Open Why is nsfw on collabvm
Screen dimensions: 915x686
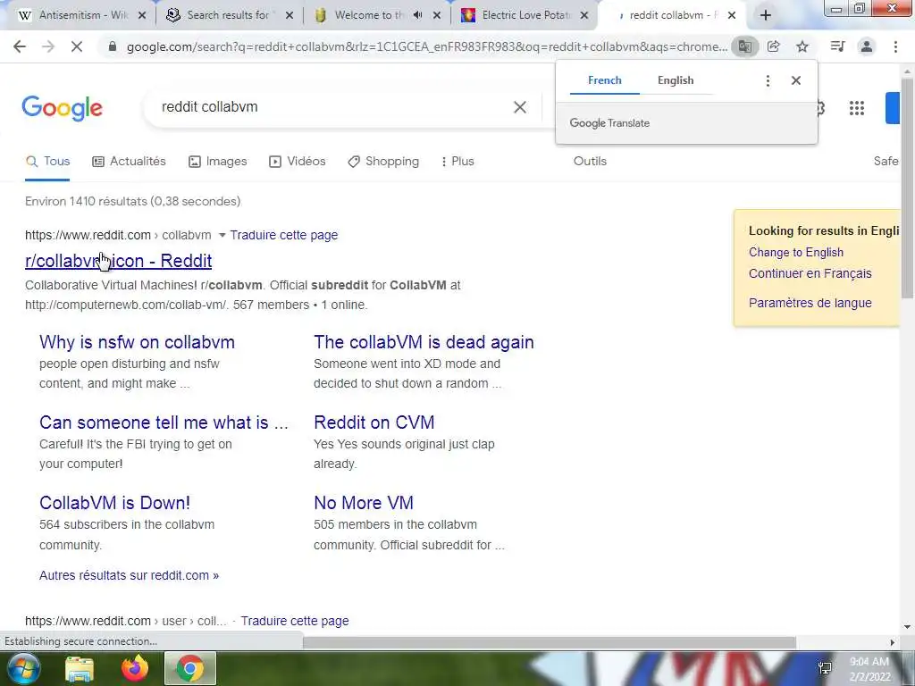tap(137, 342)
